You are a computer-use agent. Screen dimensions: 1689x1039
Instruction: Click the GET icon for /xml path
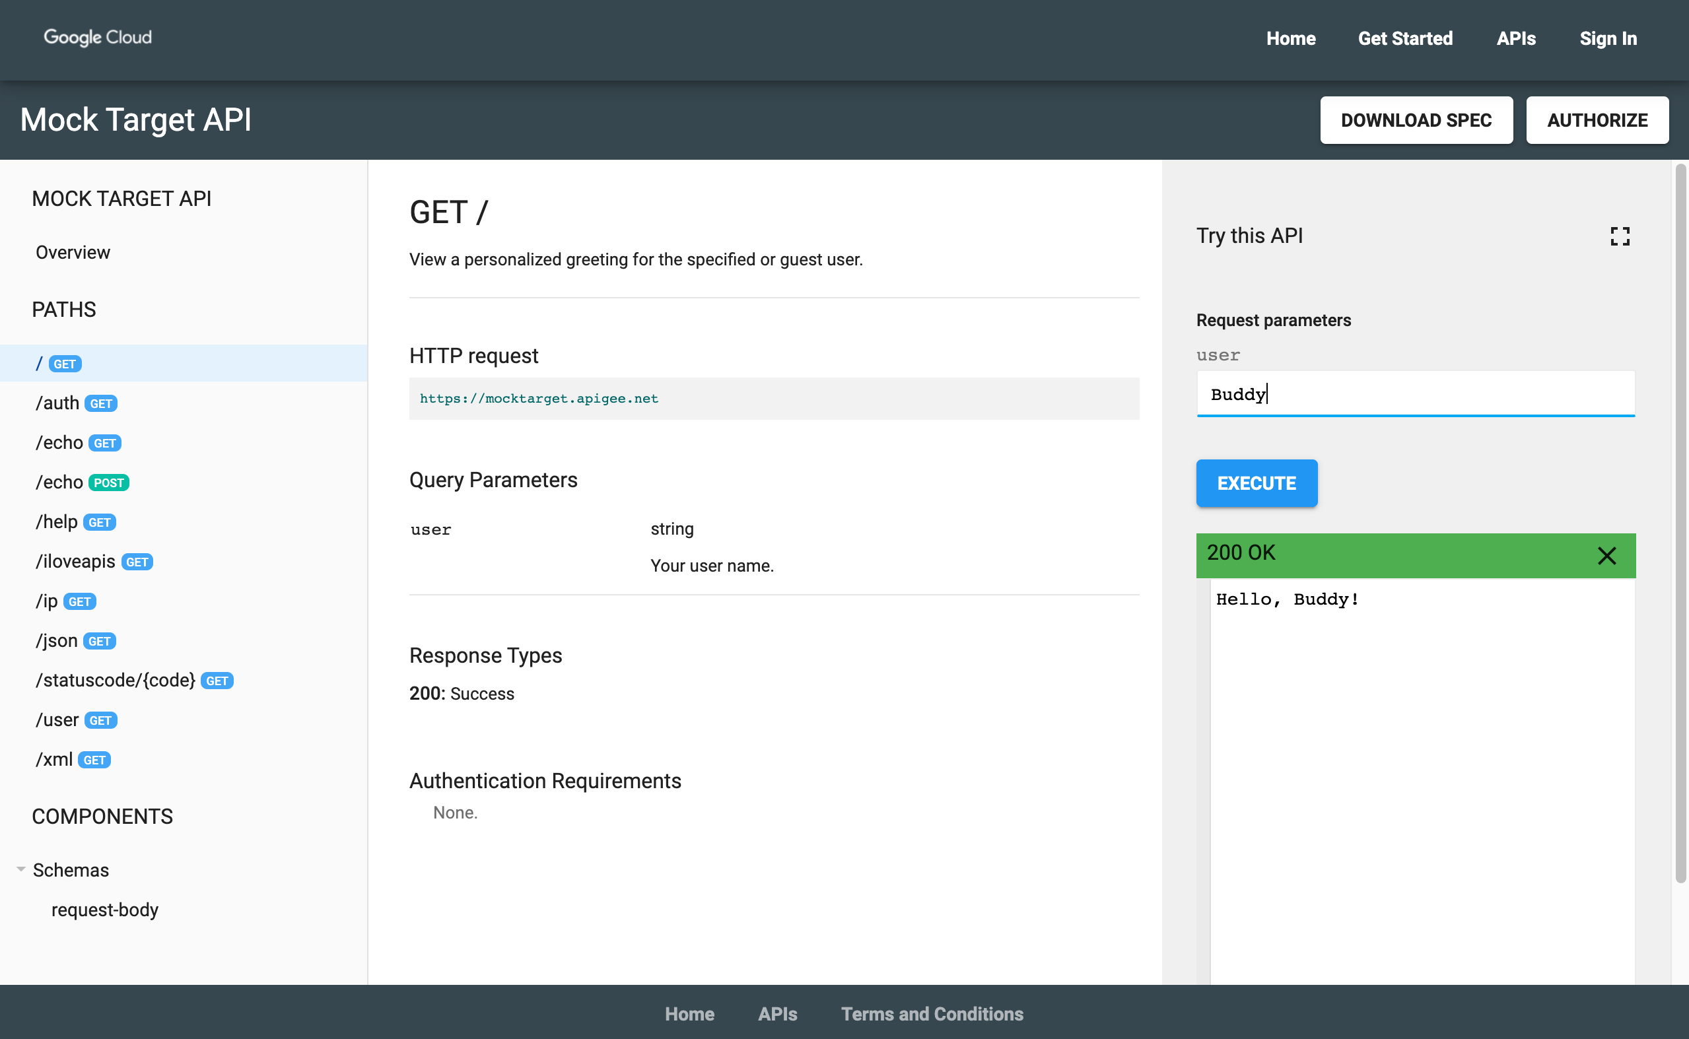pos(95,759)
